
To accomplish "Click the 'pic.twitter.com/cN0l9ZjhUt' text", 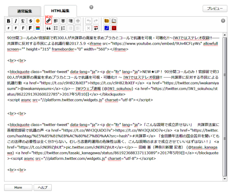I will 90,147.
